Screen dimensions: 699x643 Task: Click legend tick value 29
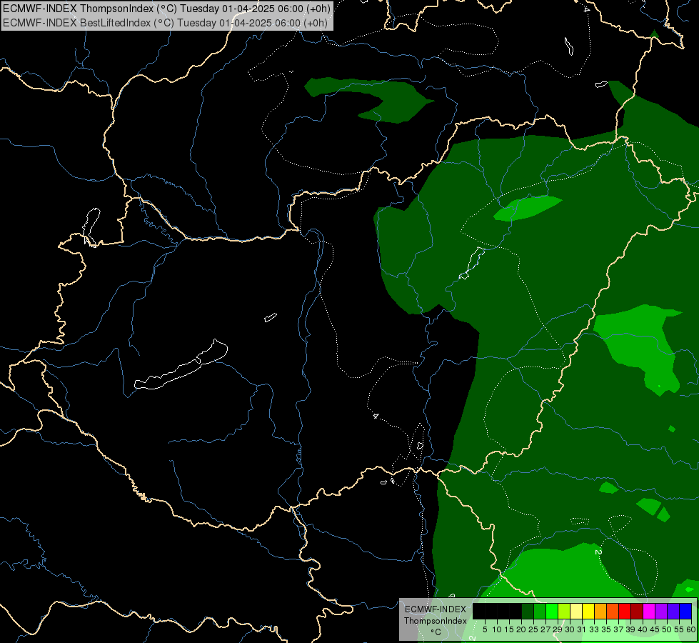558,629
